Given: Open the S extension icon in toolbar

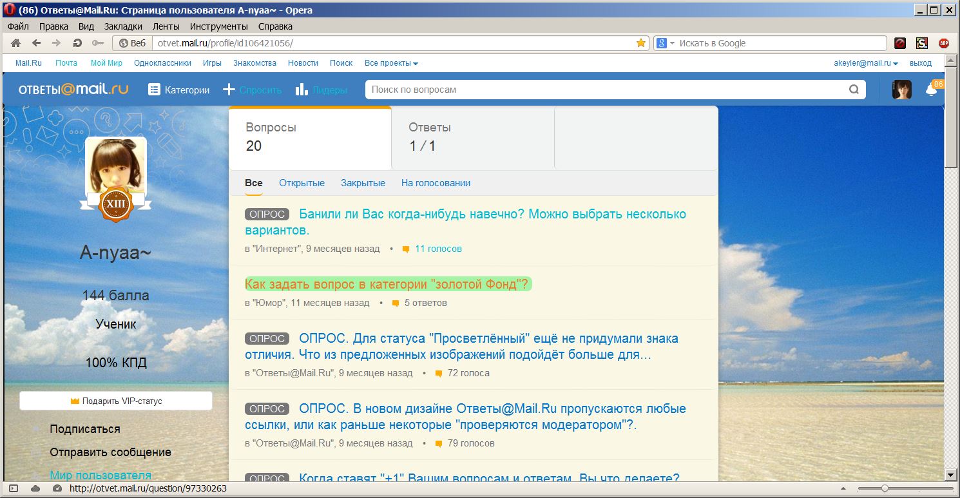Looking at the screenshot, I should [x=922, y=43].
